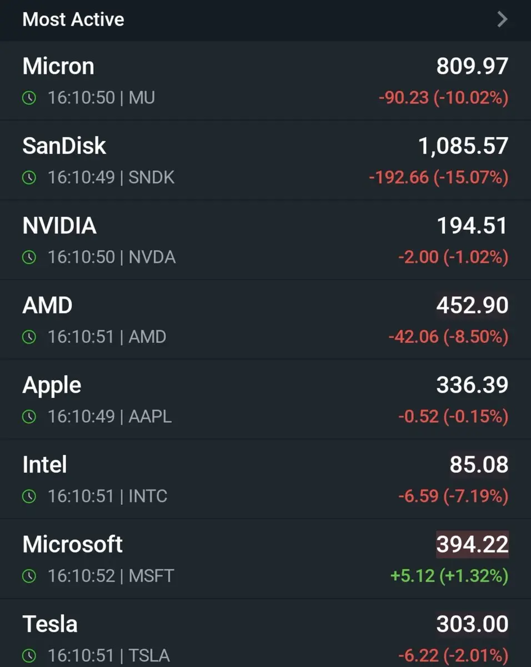Image resolution: width=531 pixels, height=667 pixels.
Task: Select the NVIDIA stock name
Action: pos(59,226)
